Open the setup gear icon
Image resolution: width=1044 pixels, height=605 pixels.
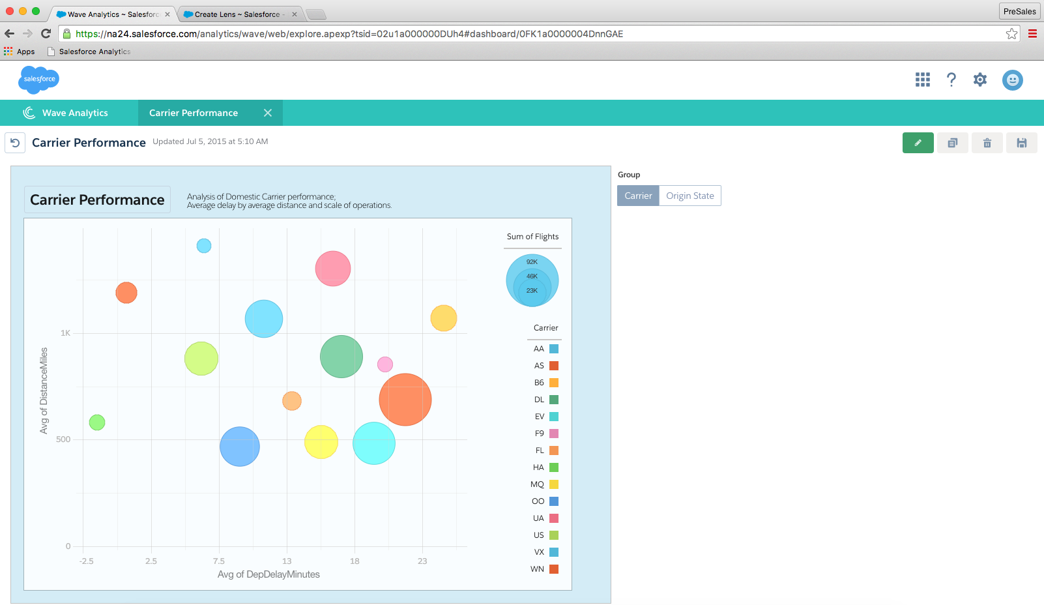point(980,80)
